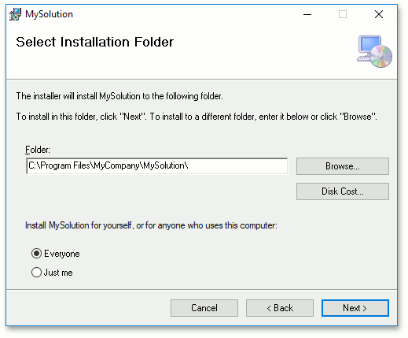Click the MySolution window title text
408x338 pixels.
[49, 14]
